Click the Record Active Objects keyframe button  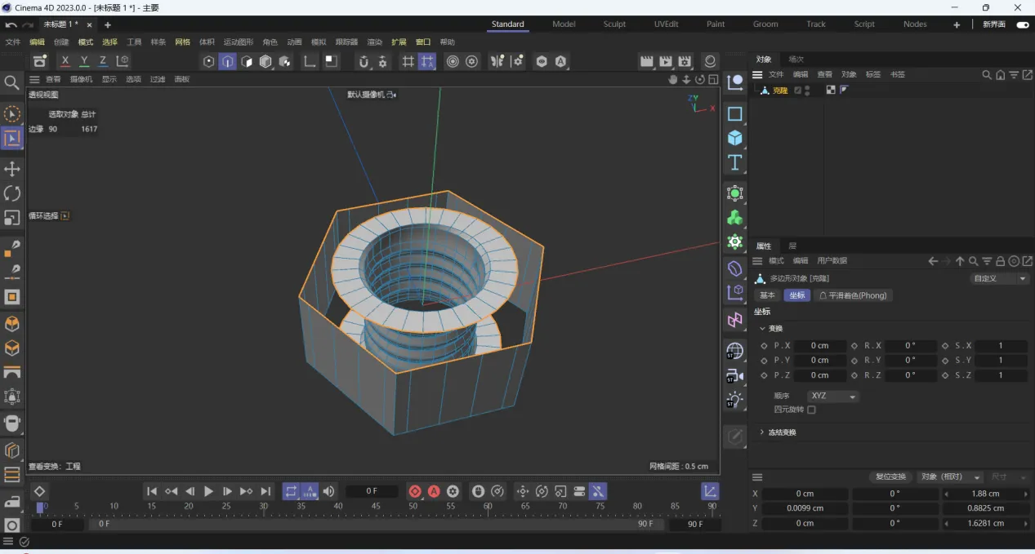coord(415,491)
